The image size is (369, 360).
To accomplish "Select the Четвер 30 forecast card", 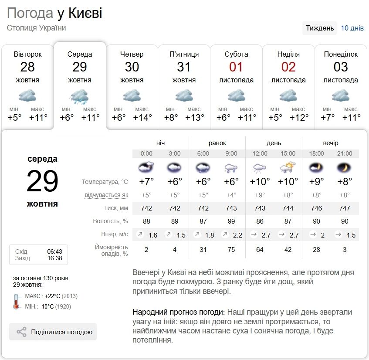I will (x=132, y=85).
